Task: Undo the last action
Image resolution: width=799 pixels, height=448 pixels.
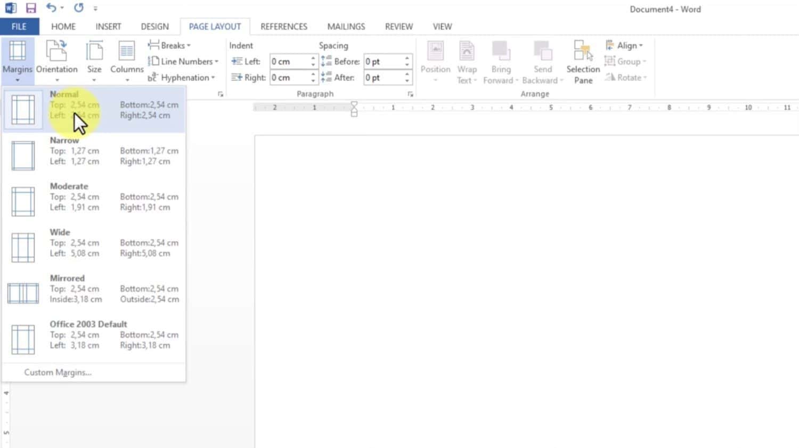Action: (x=51, y=8)
